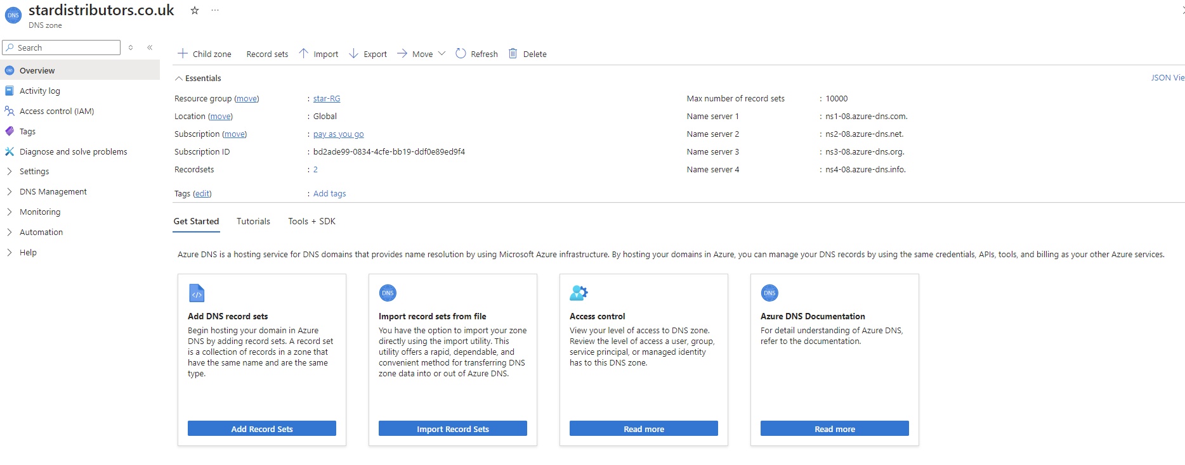Screen dimensions: 1185x465
Task: Click the Azure DNS Documentation card icon
Action: tap(769, 293)
